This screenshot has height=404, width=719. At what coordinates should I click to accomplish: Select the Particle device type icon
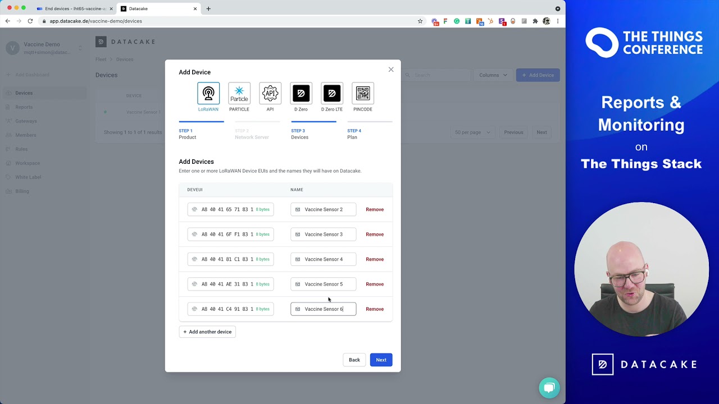[239, 94]
